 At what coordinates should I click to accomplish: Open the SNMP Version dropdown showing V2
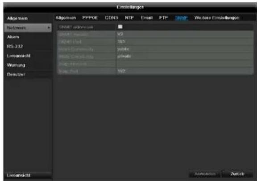(185, 34)
